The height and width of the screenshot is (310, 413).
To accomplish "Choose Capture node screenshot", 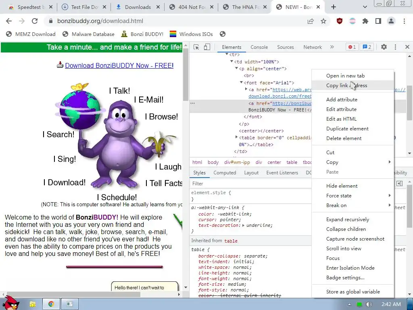I will point(353,239).
